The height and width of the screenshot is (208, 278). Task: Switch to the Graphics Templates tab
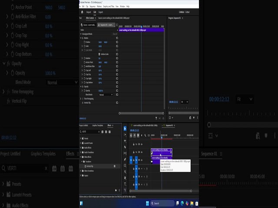[x=97, y=125]
